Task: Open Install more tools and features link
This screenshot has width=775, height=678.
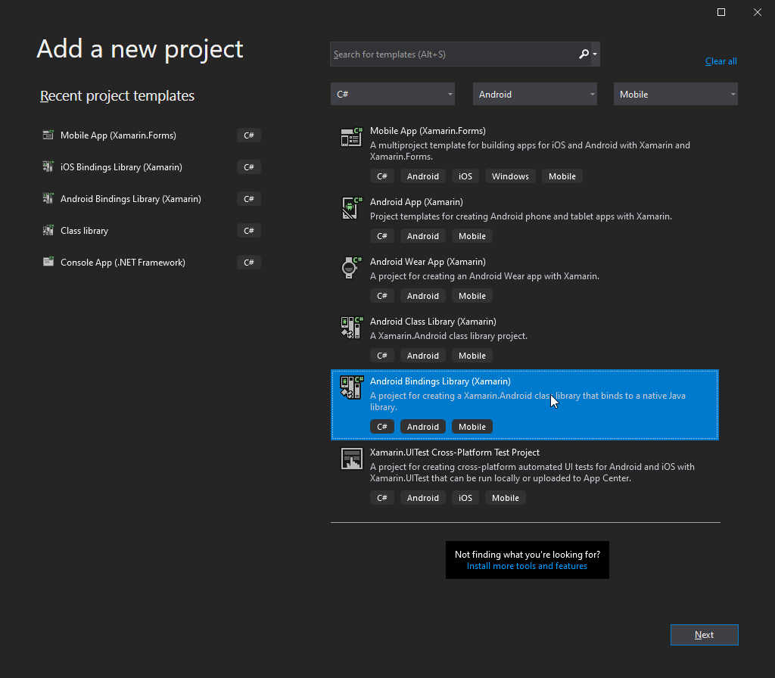Action: coord(527,566)
